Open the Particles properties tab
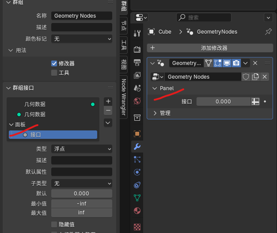Image resolution: width=277 pixels, height=233 pixels. pos(137,159)
